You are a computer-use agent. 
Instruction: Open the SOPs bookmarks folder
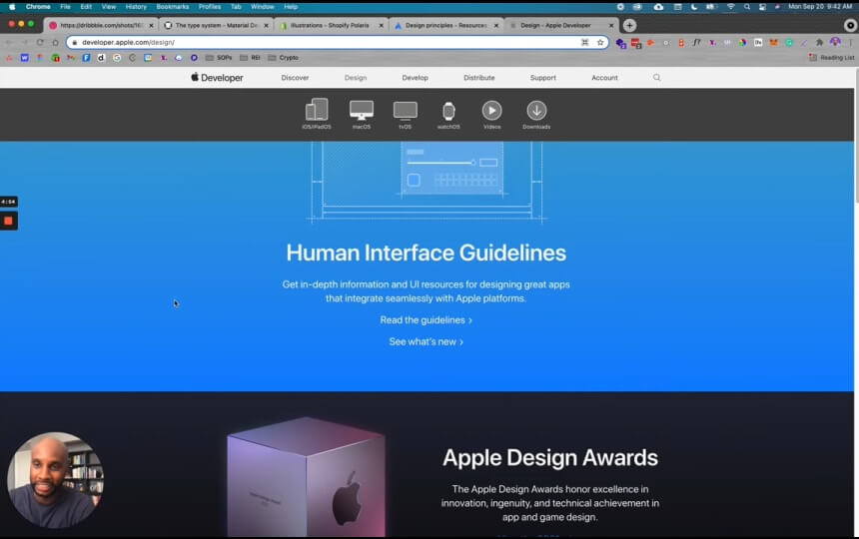(x=219, y=58)
